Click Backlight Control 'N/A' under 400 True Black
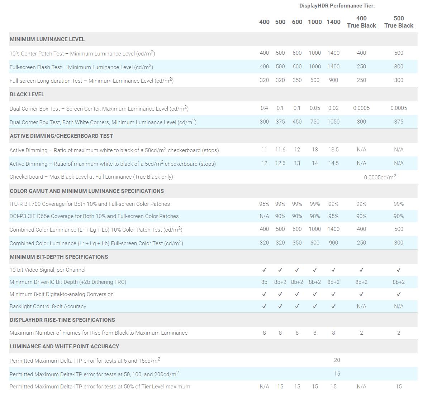This screenshot has height=397, width=428. (x=361, y=306)
